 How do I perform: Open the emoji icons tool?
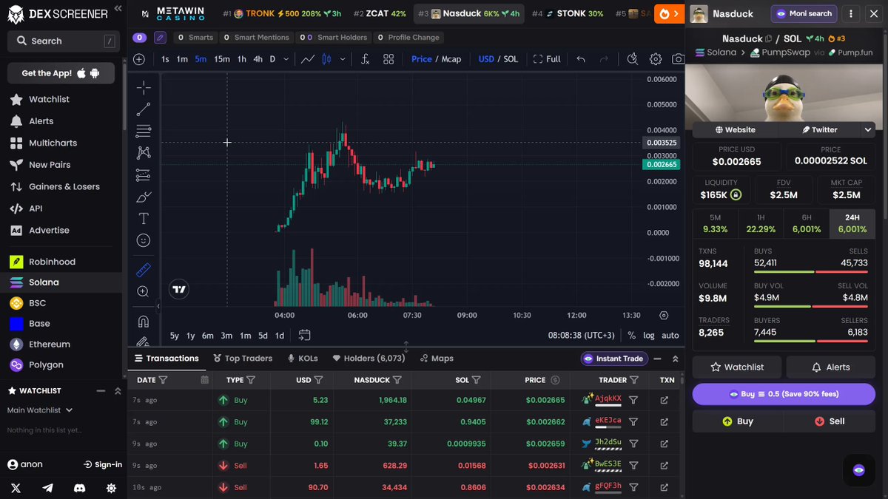(144, 240)
